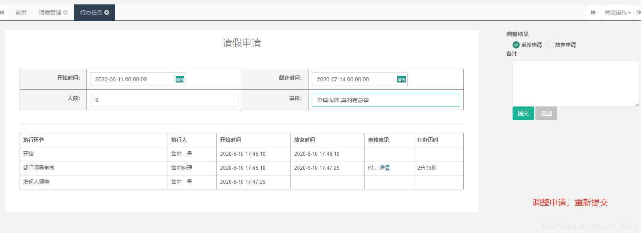This screenshot has width=641, height=233.
Task: Open the start time calendar picker
Action: [x=180, y=79]
